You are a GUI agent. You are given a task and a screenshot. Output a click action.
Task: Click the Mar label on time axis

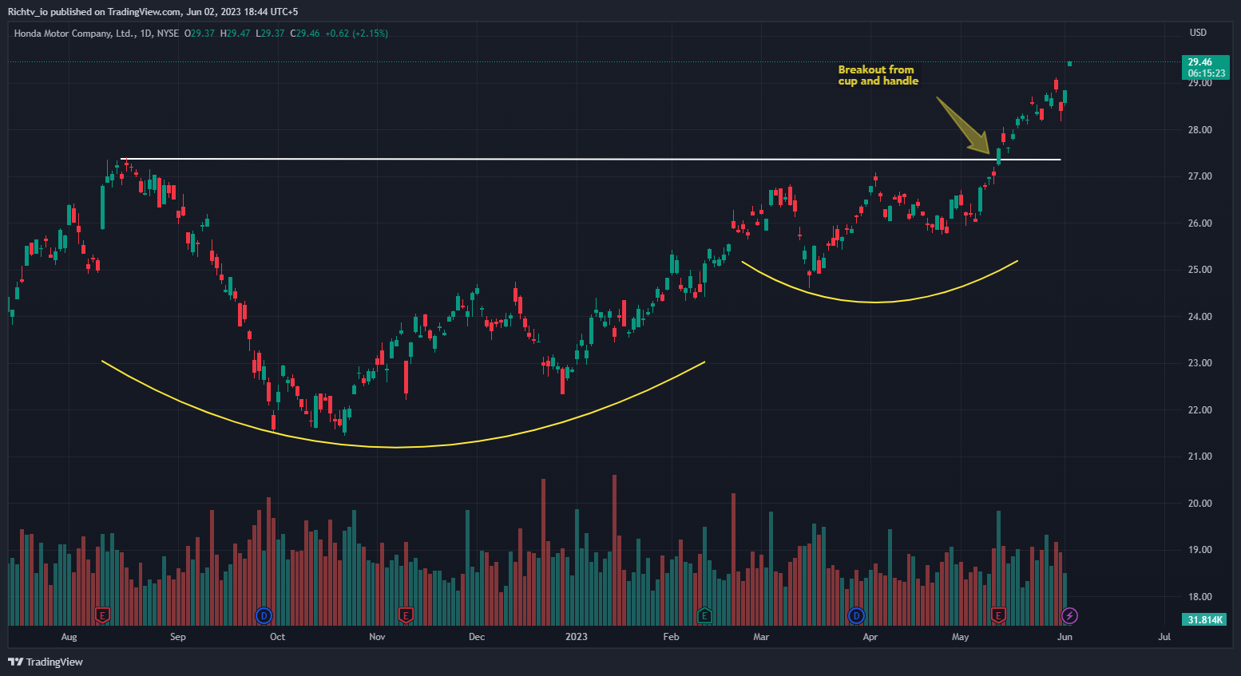tap(761, 637)
